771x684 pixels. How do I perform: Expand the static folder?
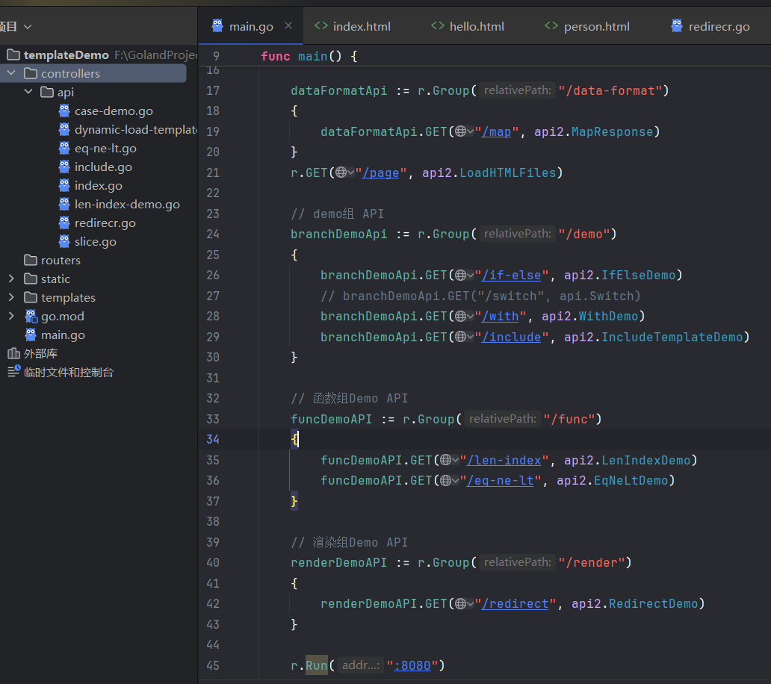pos(11,279)
